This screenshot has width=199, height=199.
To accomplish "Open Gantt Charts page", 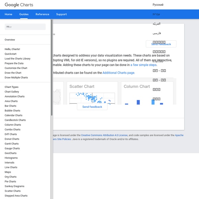I will (12, 144).
